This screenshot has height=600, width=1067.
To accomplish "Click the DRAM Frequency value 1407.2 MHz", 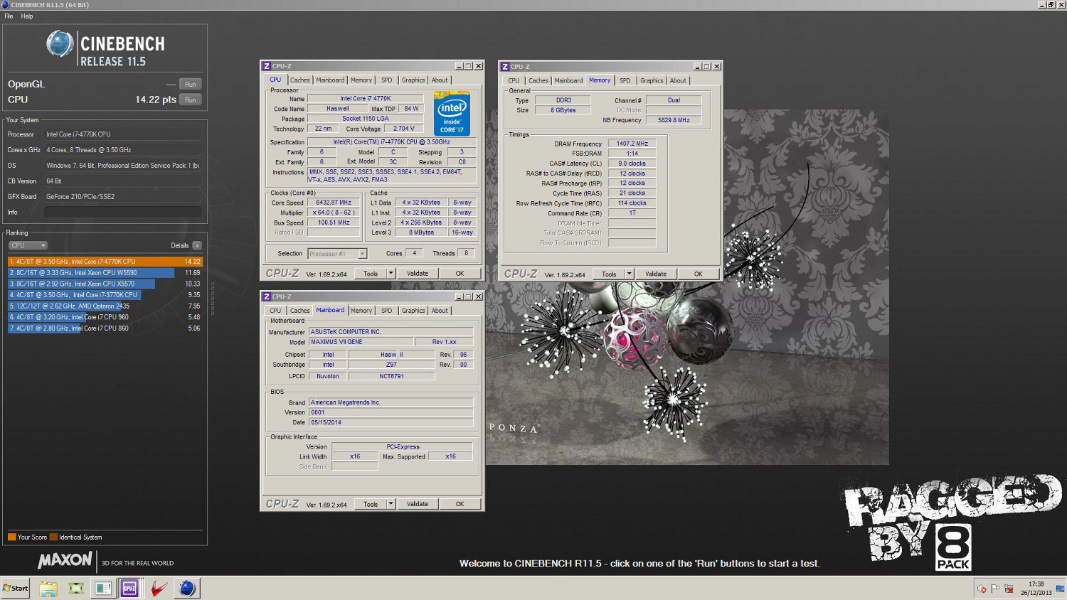I will pos(632,144).
